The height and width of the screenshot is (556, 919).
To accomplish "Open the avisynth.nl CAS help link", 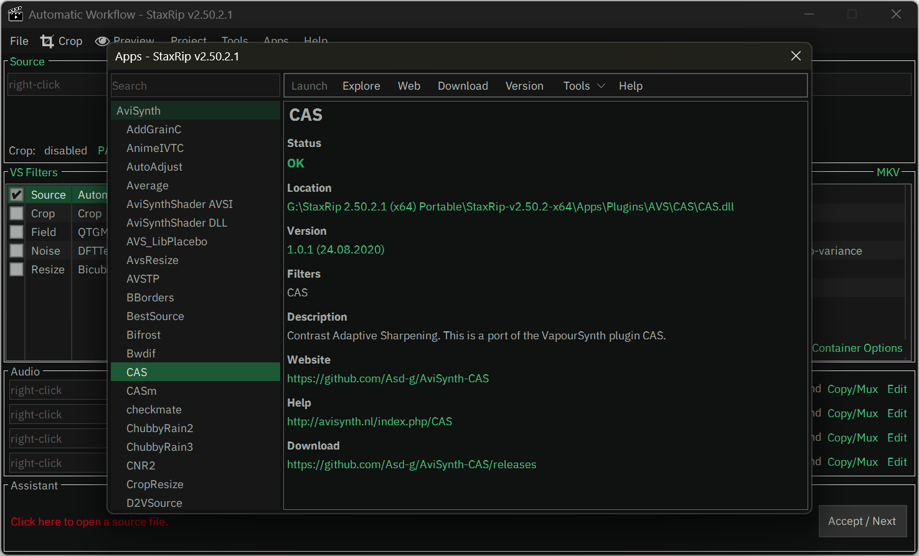I will [369, 422].
